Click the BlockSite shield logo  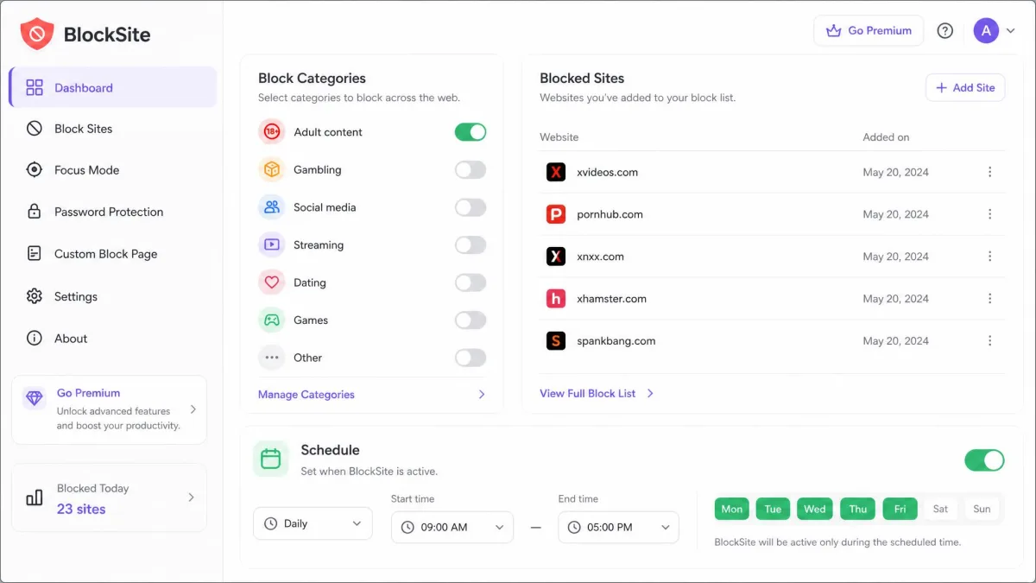click(37, 34)
